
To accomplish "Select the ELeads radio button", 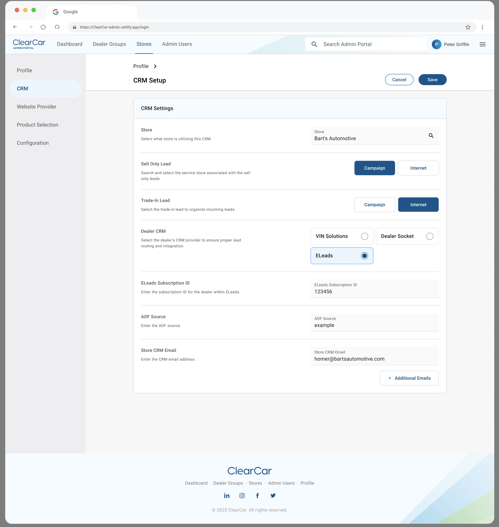I will pyautogui.click(x=364, y=255).
